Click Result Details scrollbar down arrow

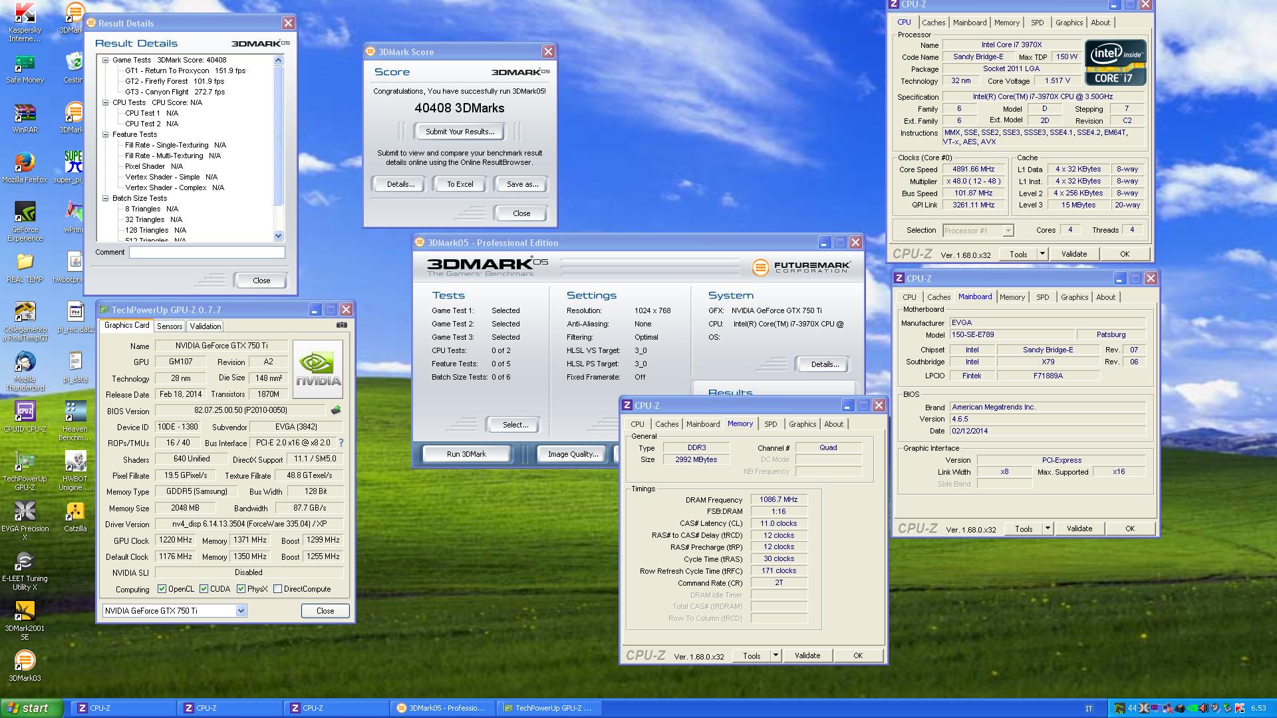278,235
